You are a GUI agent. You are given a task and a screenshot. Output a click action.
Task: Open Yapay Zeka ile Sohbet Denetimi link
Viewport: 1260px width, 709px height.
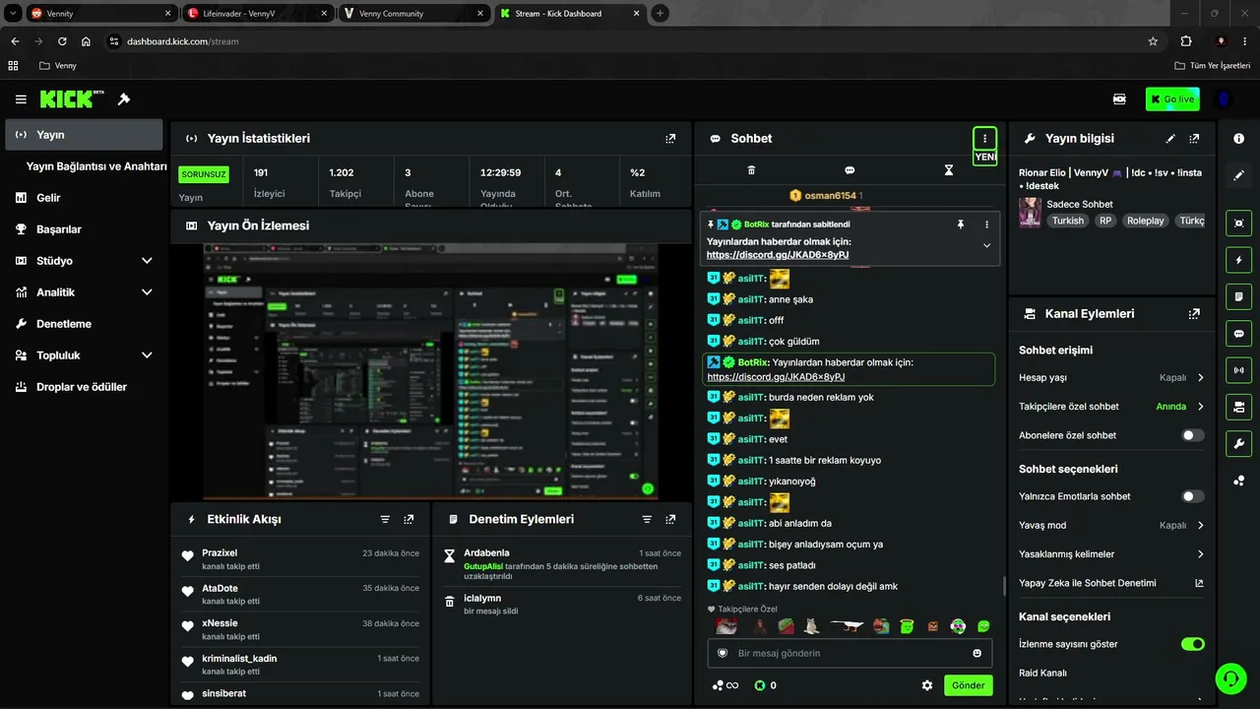[1111, 583]
